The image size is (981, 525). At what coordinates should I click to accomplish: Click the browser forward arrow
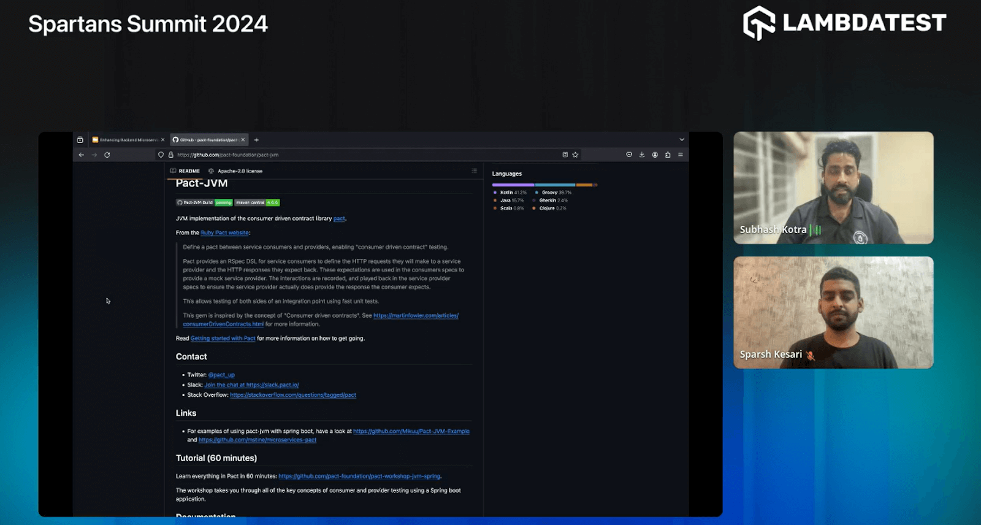(x=94, y=155)
